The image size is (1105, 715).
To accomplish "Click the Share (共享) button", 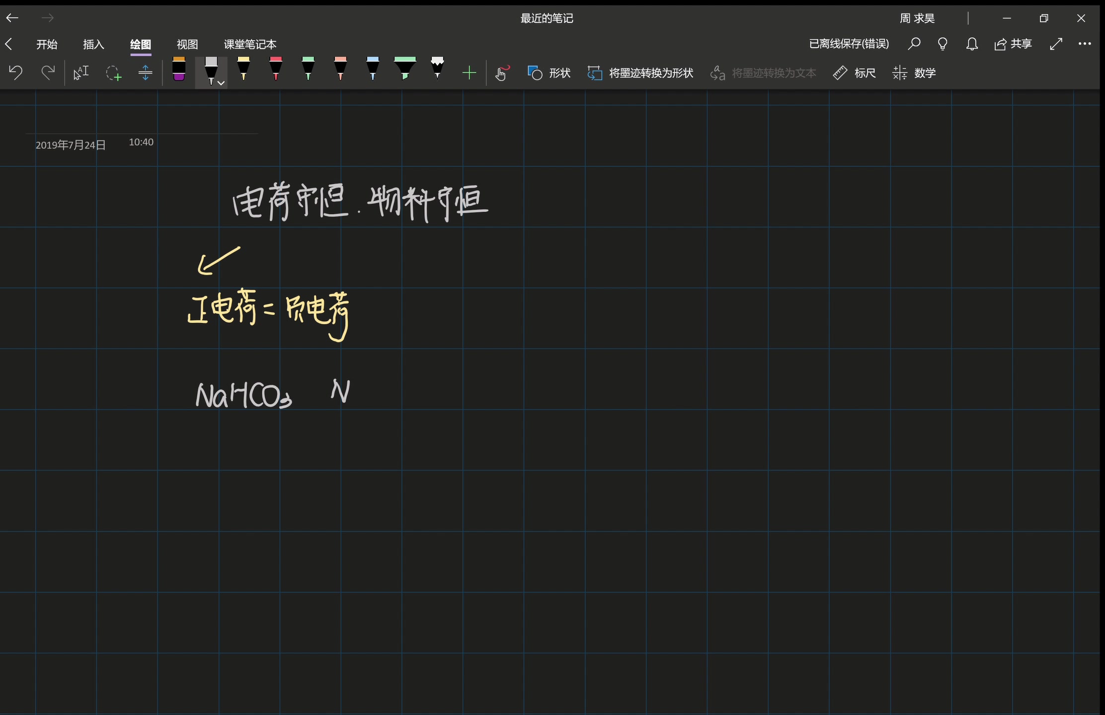I will pos(1013,44).
